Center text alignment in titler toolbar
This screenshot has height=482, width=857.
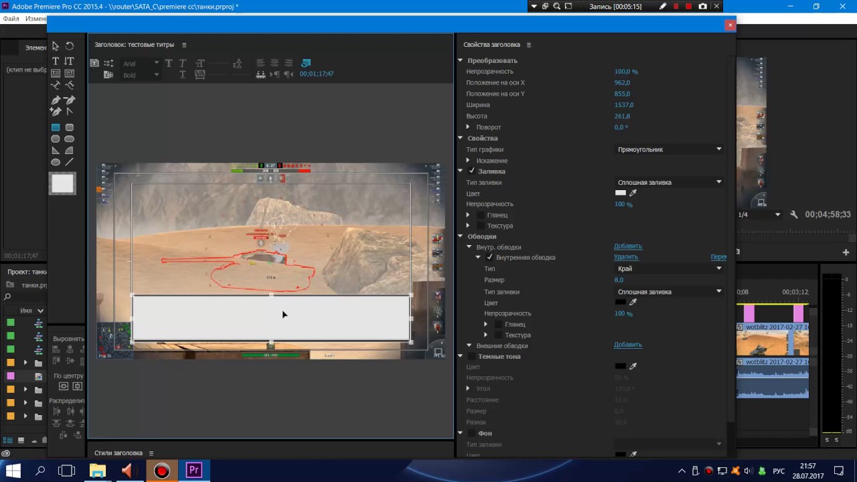coord(275,63)
